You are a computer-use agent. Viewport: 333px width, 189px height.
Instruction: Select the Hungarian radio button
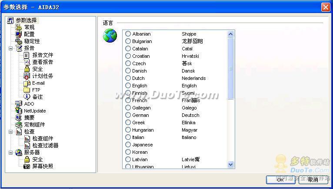point(128,129)
